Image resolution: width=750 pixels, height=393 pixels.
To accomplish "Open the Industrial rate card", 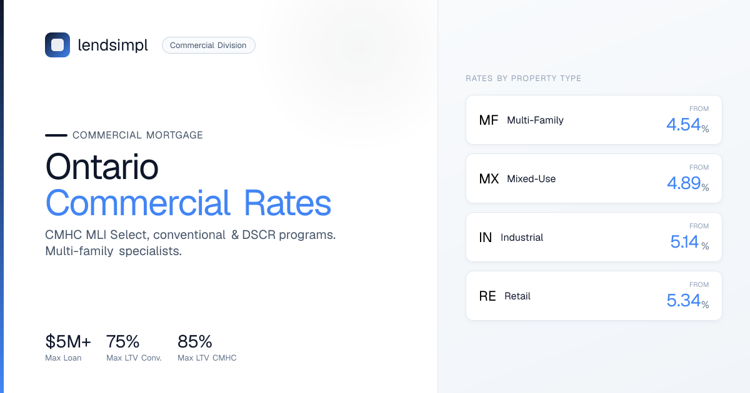I will pos(594,237).
